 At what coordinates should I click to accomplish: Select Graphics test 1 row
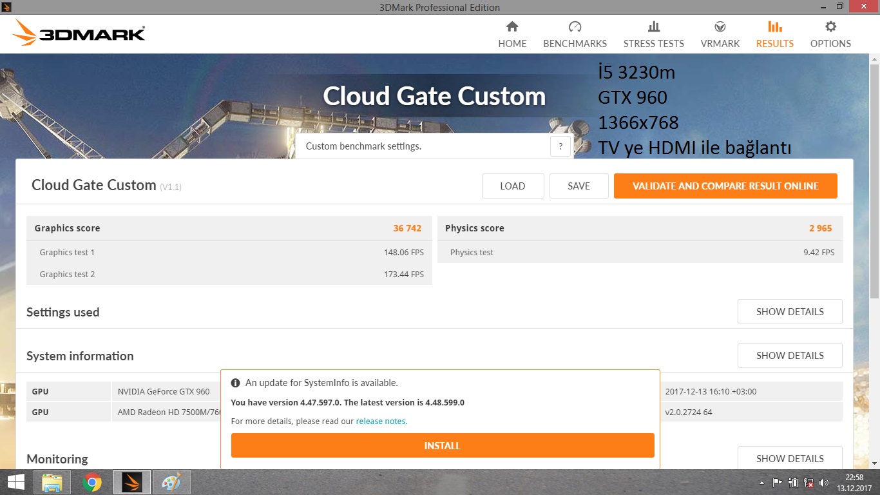coord(229,252)
